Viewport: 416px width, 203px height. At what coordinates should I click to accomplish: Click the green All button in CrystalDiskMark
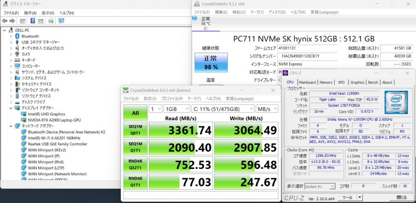pos(135,113)
